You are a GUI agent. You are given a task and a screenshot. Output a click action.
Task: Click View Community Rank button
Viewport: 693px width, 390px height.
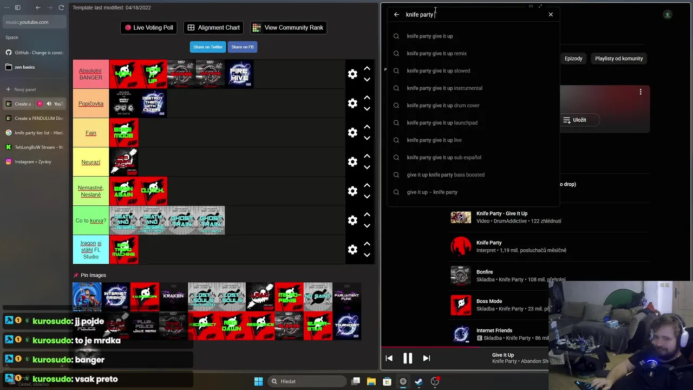click(288, 28)
